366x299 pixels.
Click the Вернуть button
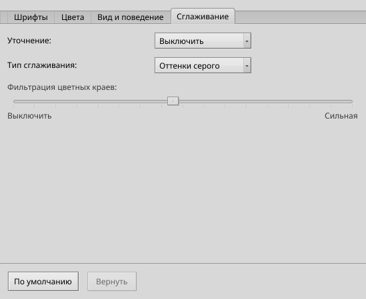112,282
